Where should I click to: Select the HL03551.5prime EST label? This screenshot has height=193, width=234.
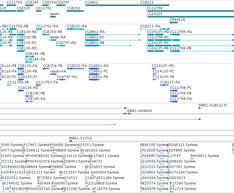click(90, 145)
